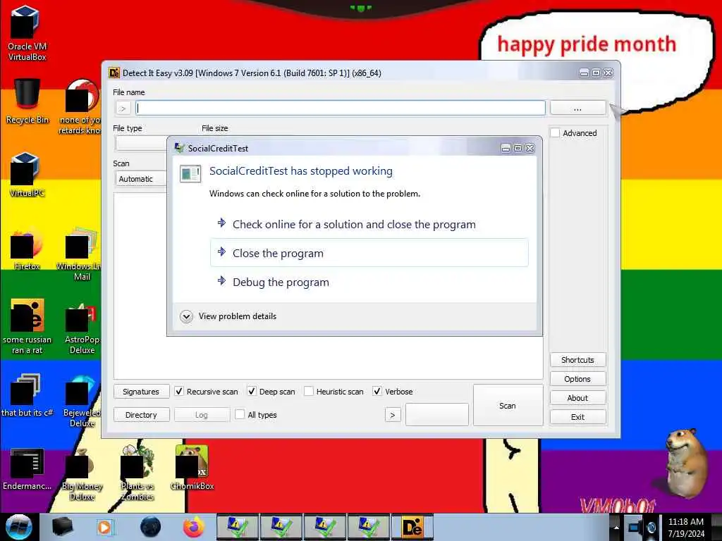This screenshot has width=722, height=541.
Task: Click the Exit button
Action: point(578,417)
